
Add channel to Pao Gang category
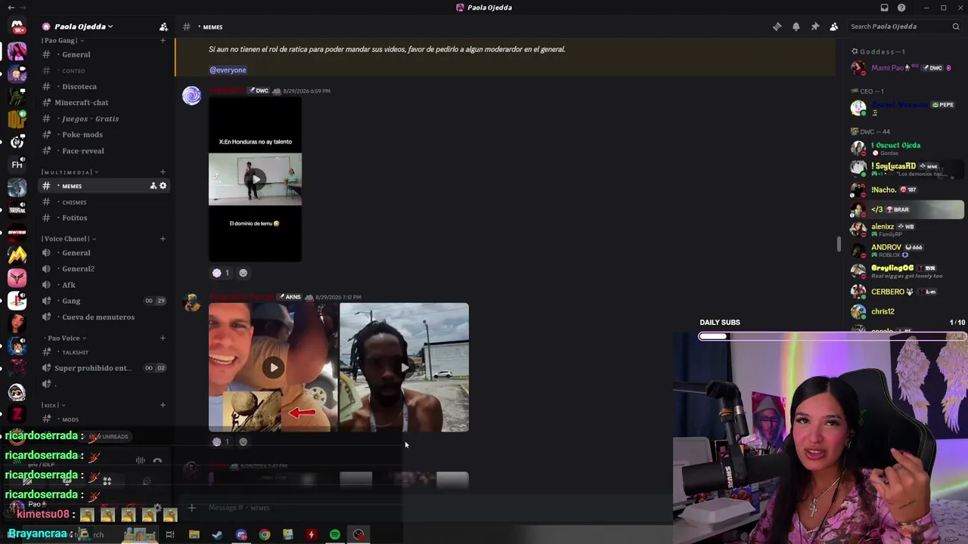tap(163, 40)
